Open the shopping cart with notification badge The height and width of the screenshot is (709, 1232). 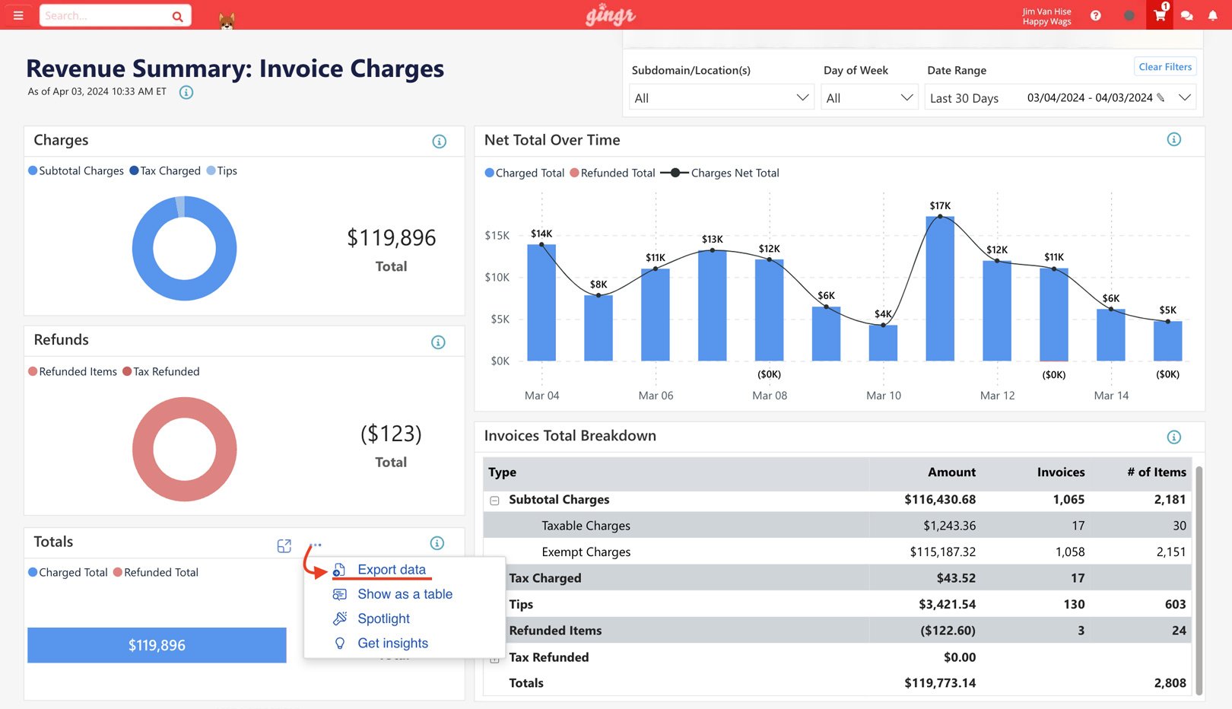point(1158,15)
